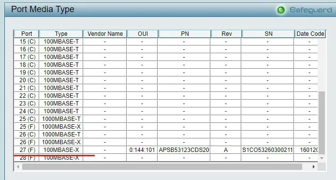Click the horizontal scrollbar right arrow

[x=314, y=166]
